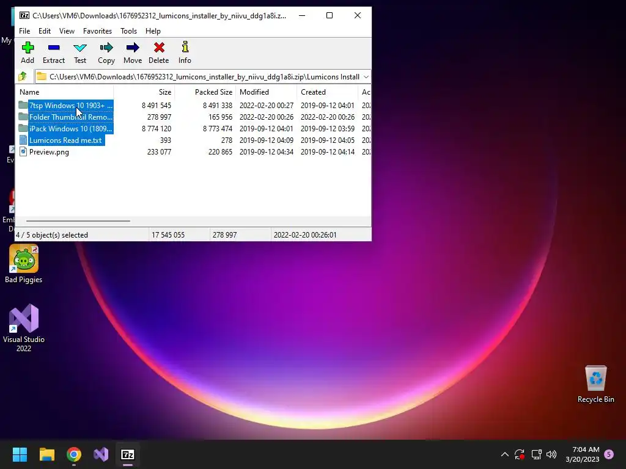Click the horizontal scrollbar in file list
The width and height of the screenshot is (626, 469).
(78, 220)
